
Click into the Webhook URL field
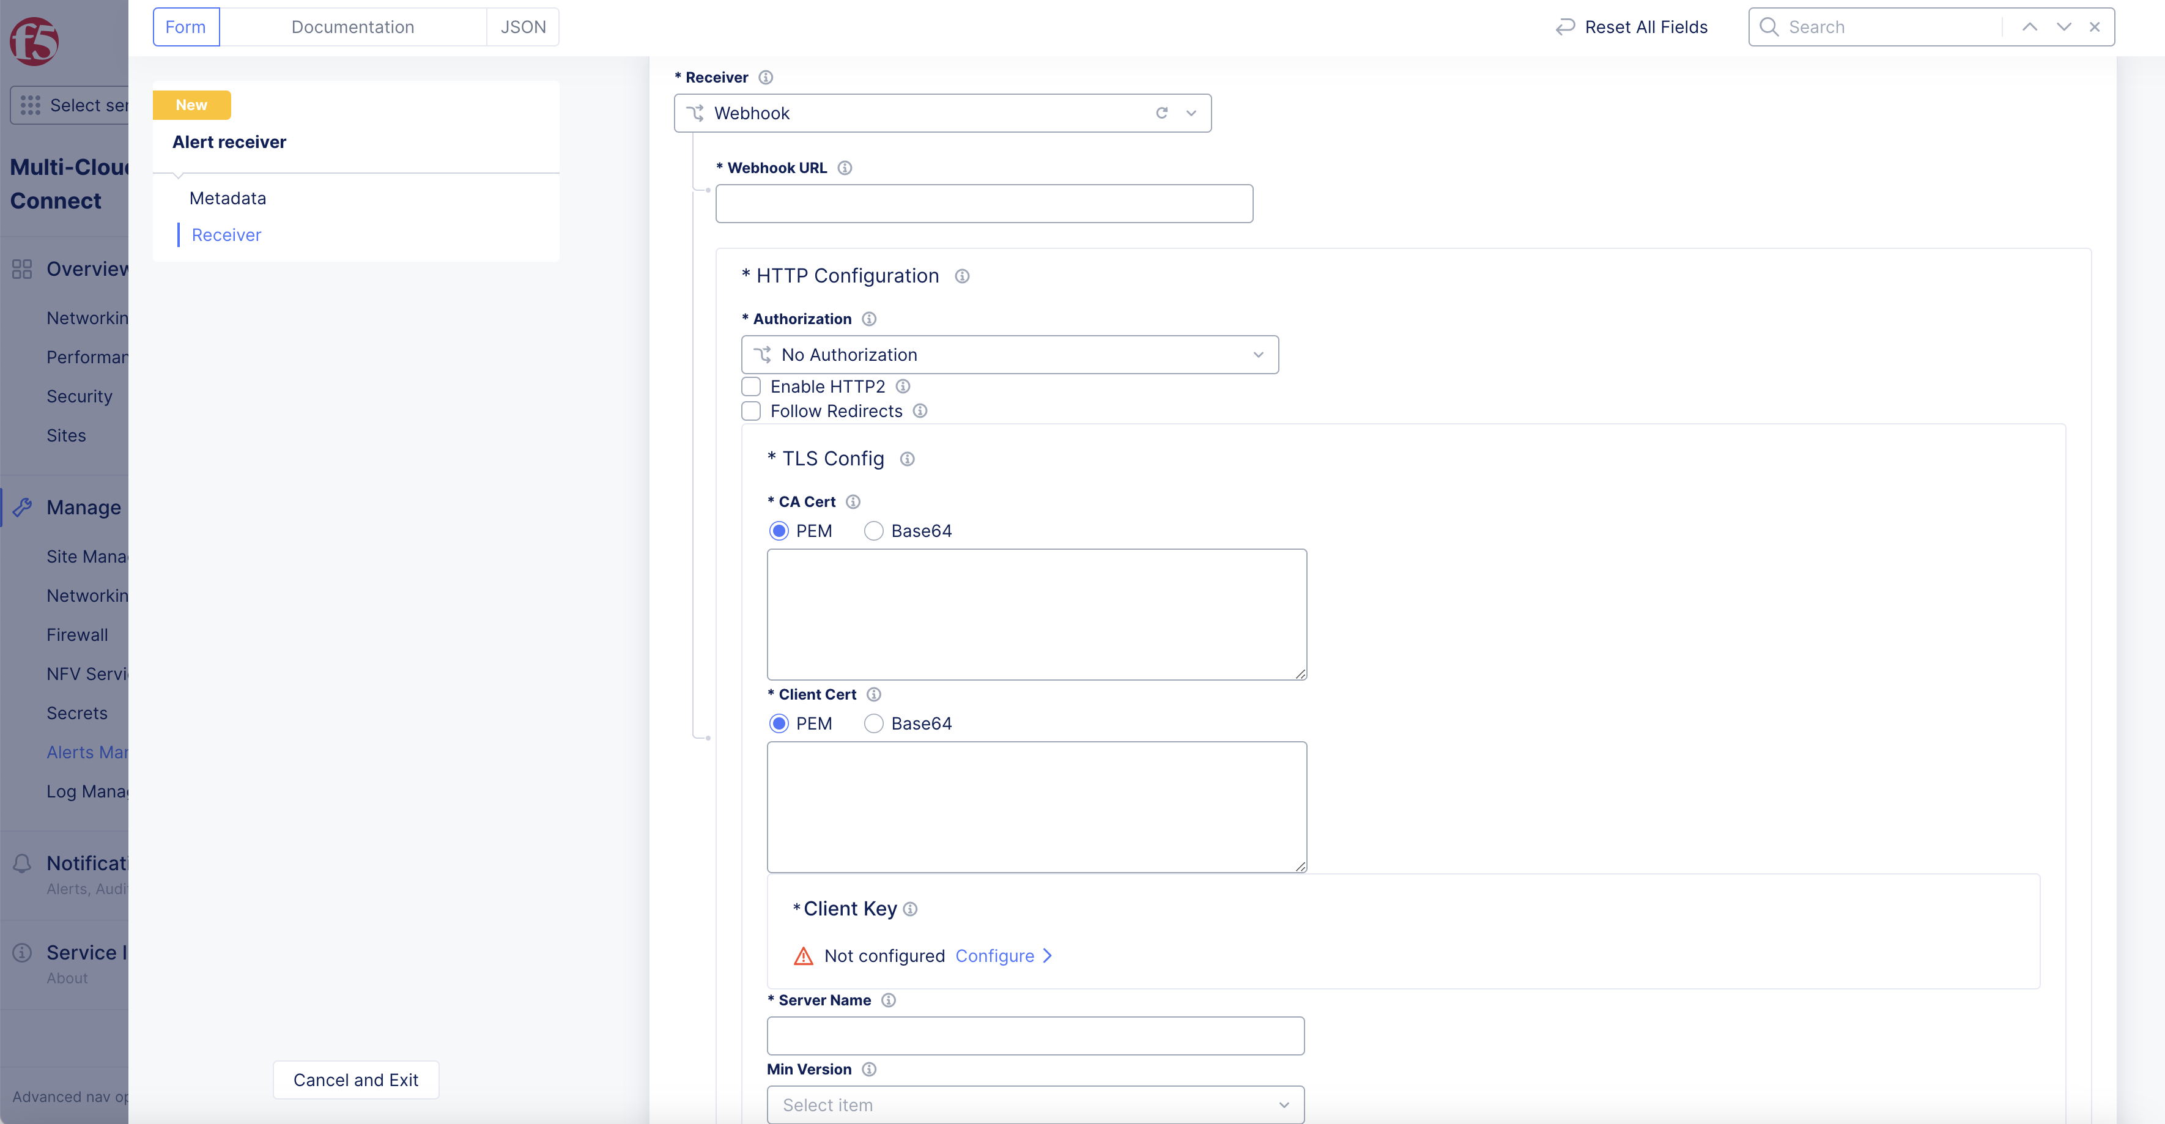pos(984,204)
